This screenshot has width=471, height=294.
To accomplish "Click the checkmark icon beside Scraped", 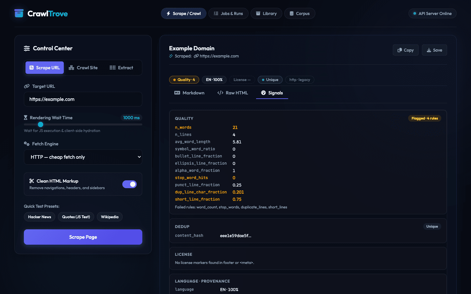I will click(x=171, y=56).
